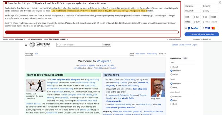
Task: Click the search magnifier icon
Action: (59, 45)
